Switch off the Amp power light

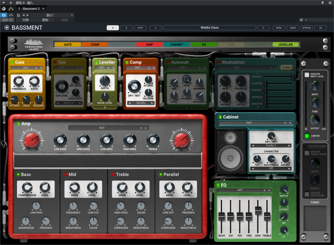tap(19, 124)
